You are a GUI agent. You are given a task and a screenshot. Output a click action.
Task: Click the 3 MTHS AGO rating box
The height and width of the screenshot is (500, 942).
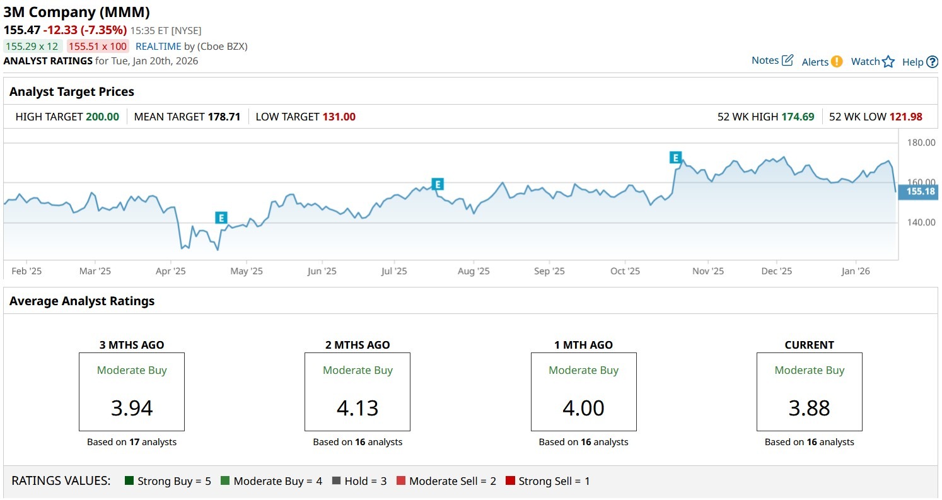pyautogui.click(x=131, y=392)
